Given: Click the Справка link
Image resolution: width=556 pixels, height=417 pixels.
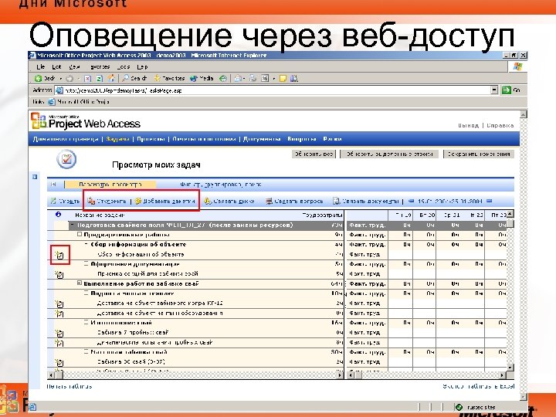Looking at the screenshot, I should (x=500, y=125).
